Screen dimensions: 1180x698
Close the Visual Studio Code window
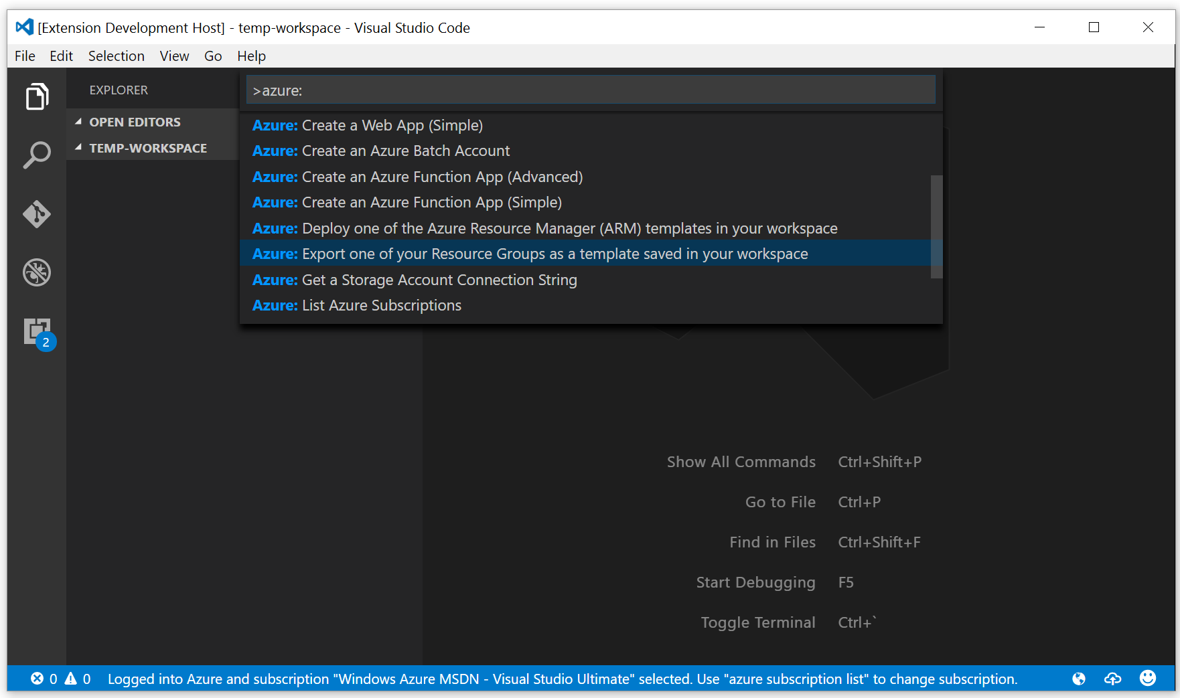(1148, 27)
